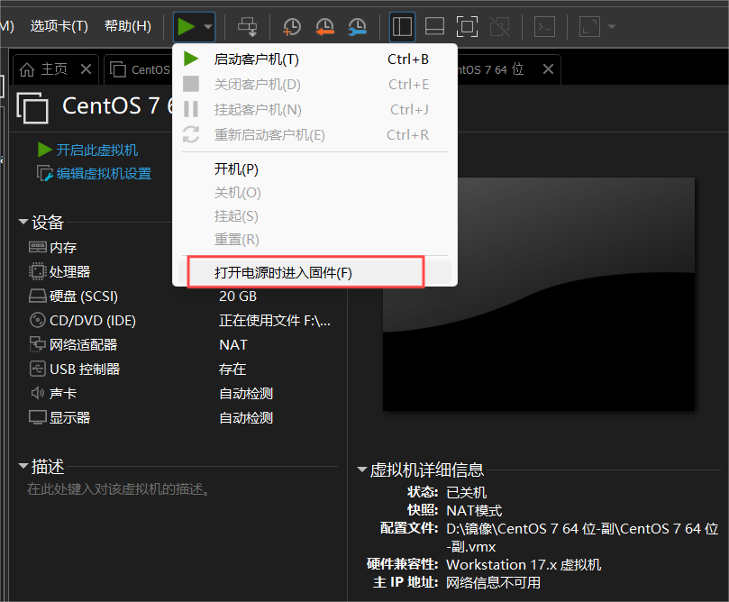Image resolution: width=729 pixels, height=602 pixels.
Task: Switch to the 主页 home tab
Action: [44, 69]
